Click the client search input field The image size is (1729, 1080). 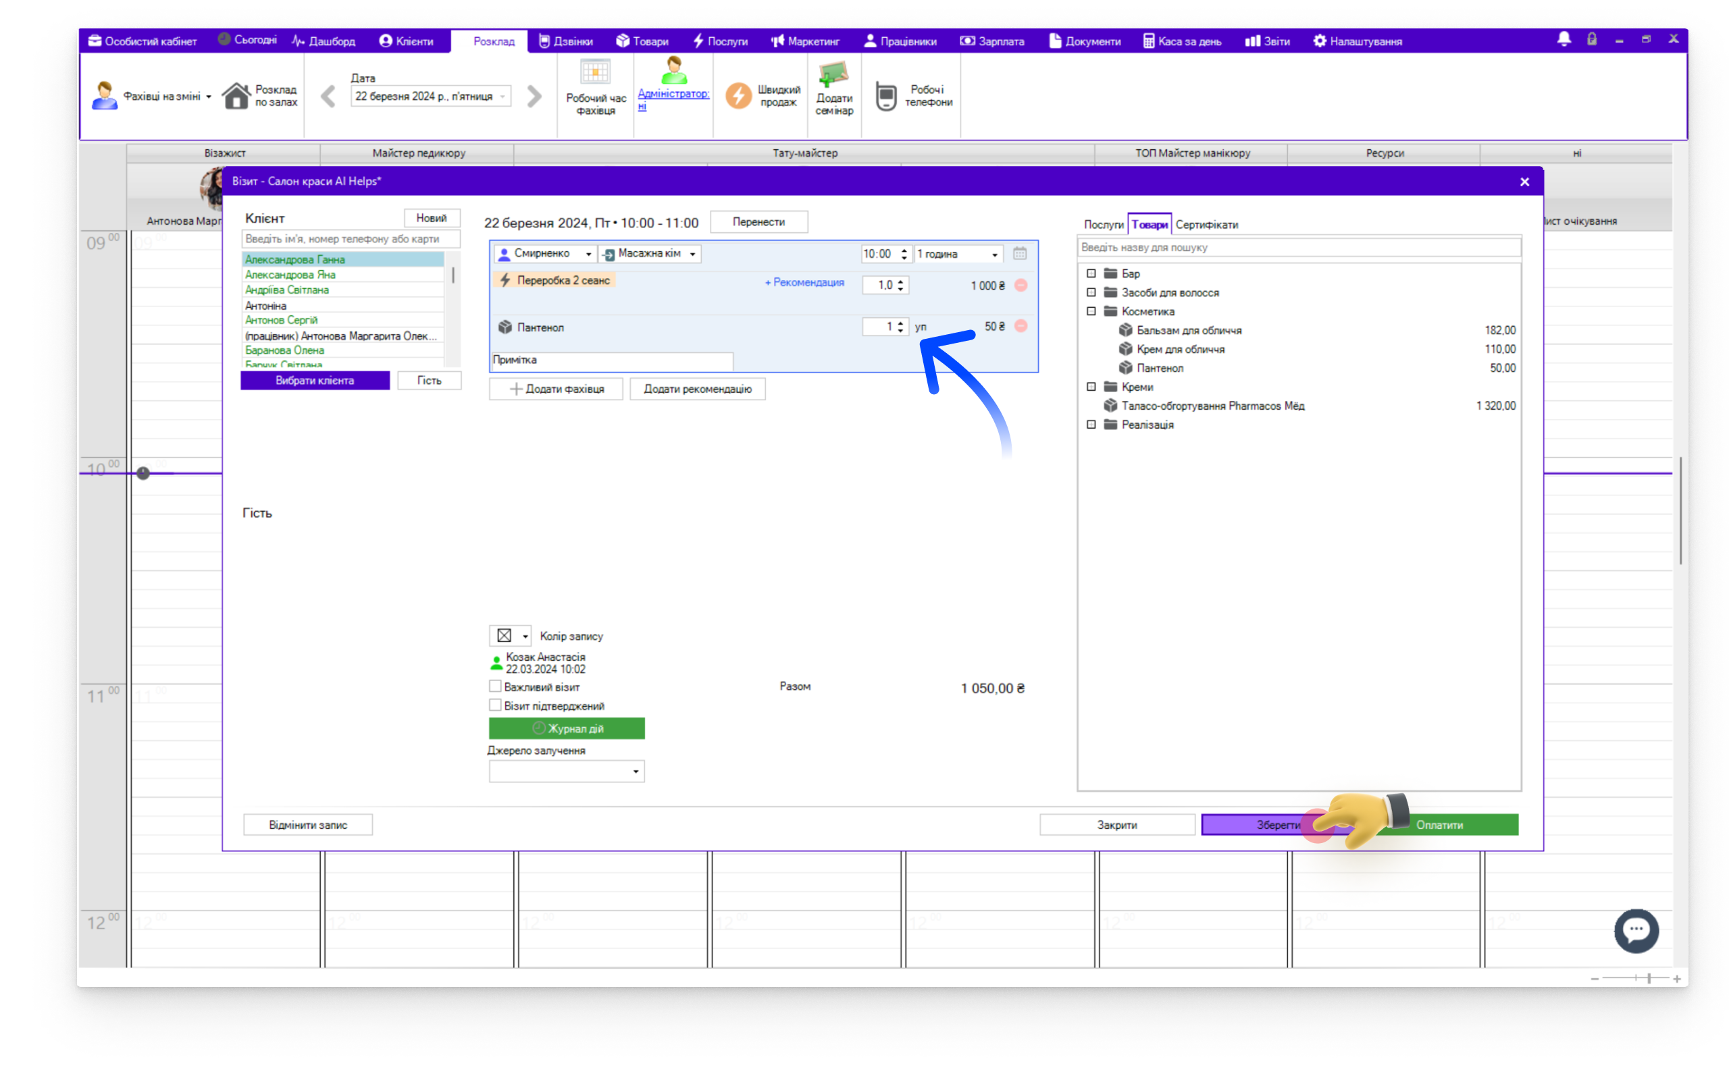click(x=351, y=238)
